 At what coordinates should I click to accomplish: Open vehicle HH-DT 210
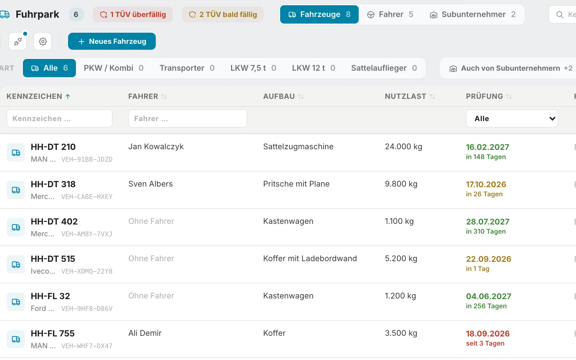pyautogui.click(x=53, y=147)
